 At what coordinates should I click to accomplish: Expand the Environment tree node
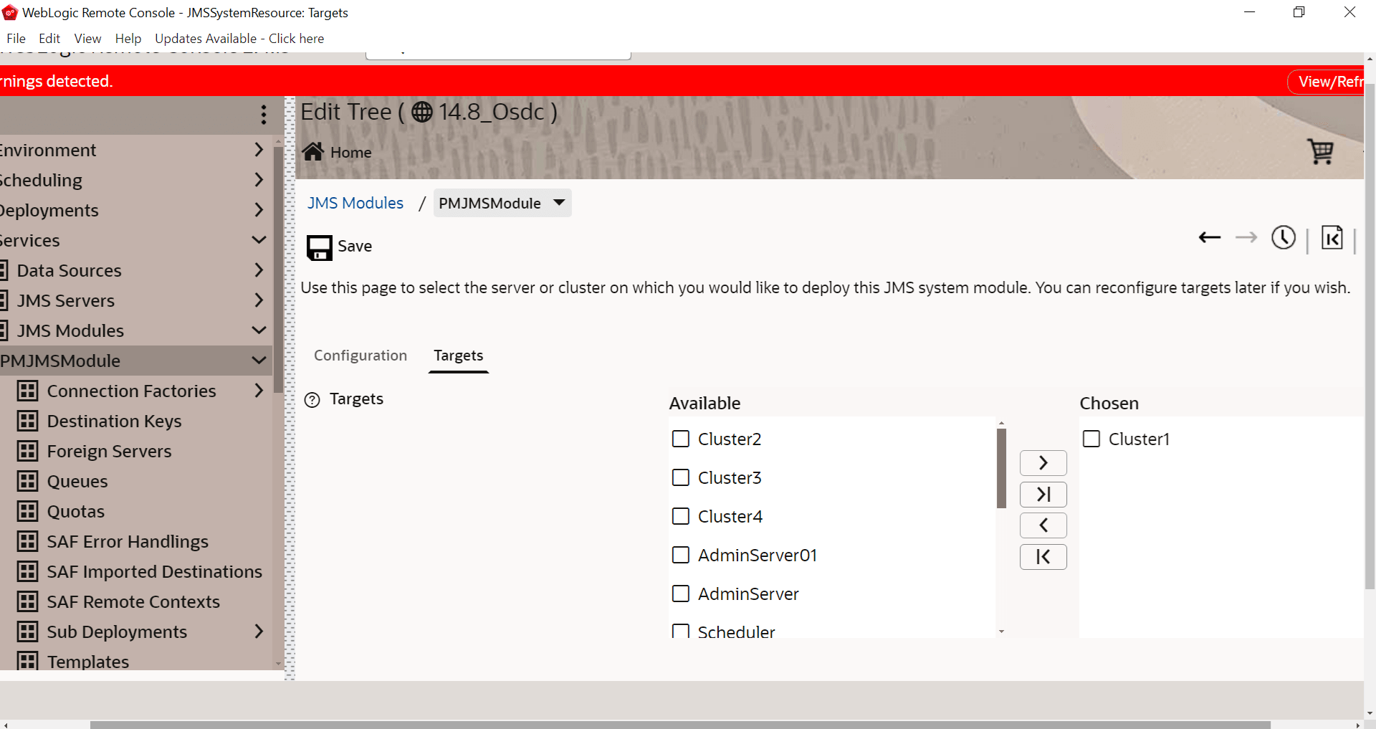pyautogui.click(x=259, y=150)
